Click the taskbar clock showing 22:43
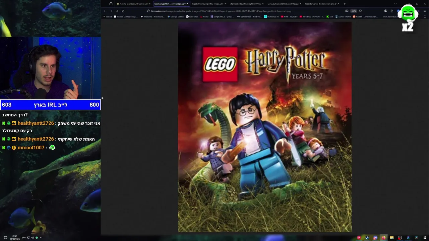This screenshot has width=429, height=241. pos(14,237)
